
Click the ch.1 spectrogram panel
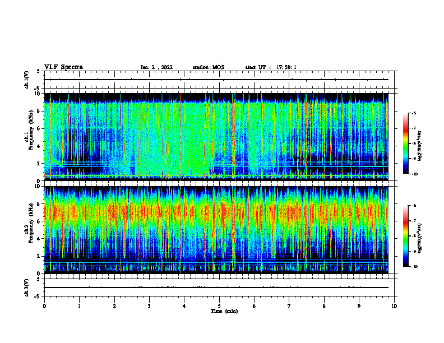tap(216, 137)
